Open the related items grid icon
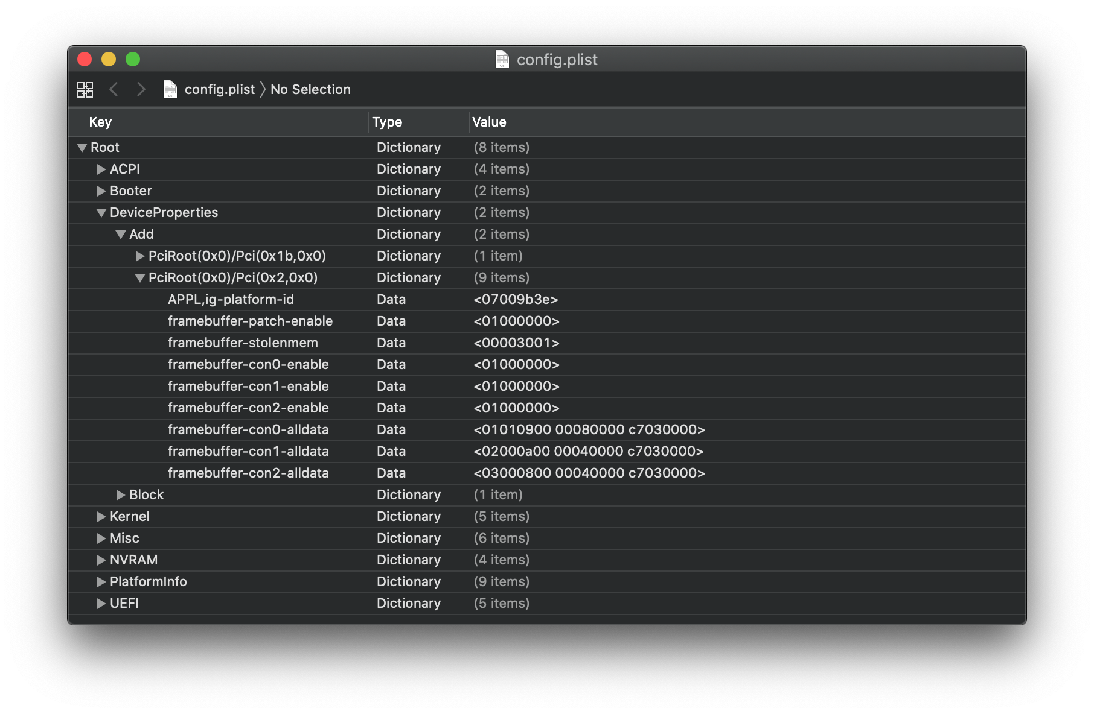This screenshot has width=1094, height=714. [85, 90]
